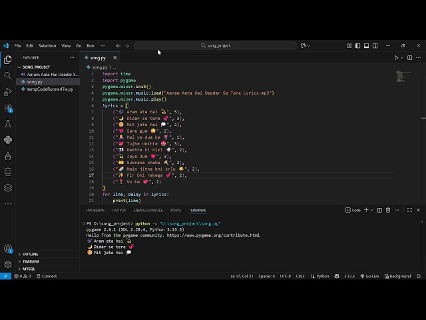Show additional activity bar views
426x320 pixels.
coord(8,203)
